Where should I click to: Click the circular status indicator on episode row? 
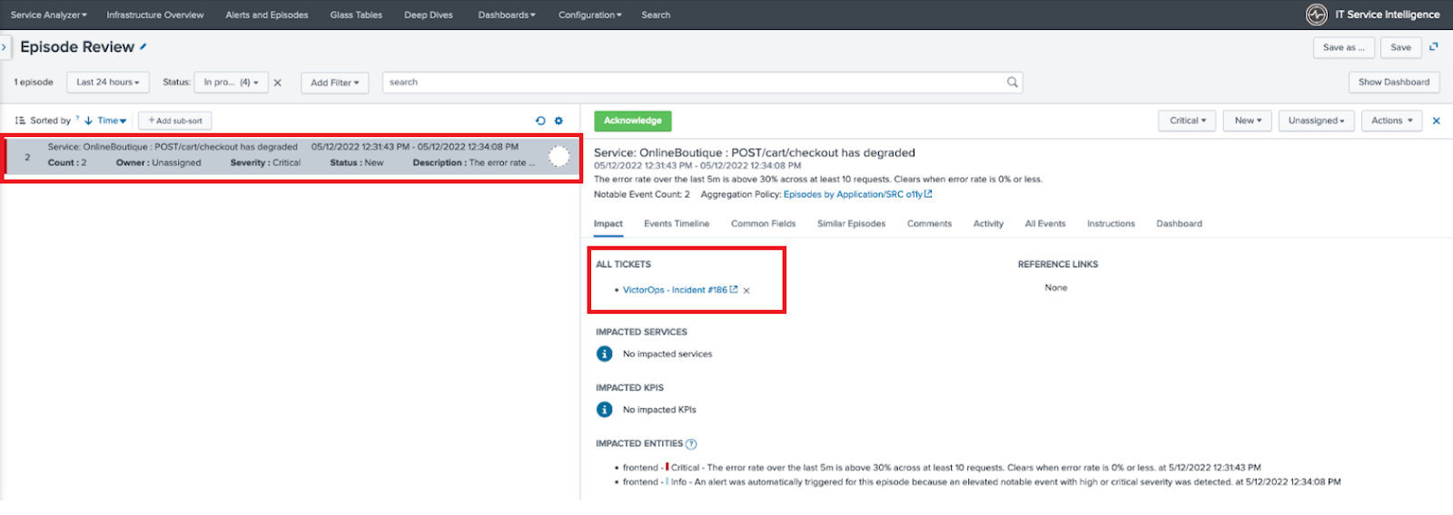(x=559, y=156)
